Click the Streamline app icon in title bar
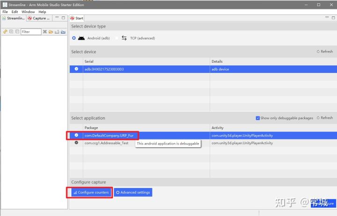The height and width of the screenshot is (216, 337). (x=5, y=5)
